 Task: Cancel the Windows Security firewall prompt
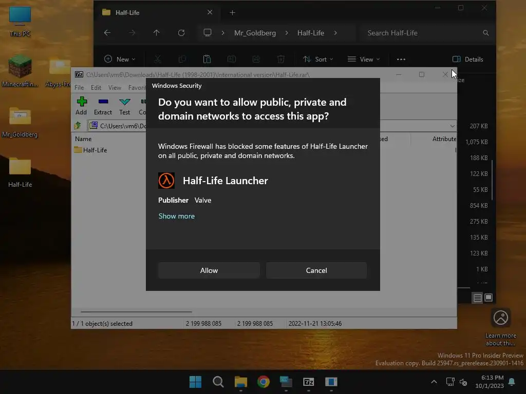click(316, 270)
